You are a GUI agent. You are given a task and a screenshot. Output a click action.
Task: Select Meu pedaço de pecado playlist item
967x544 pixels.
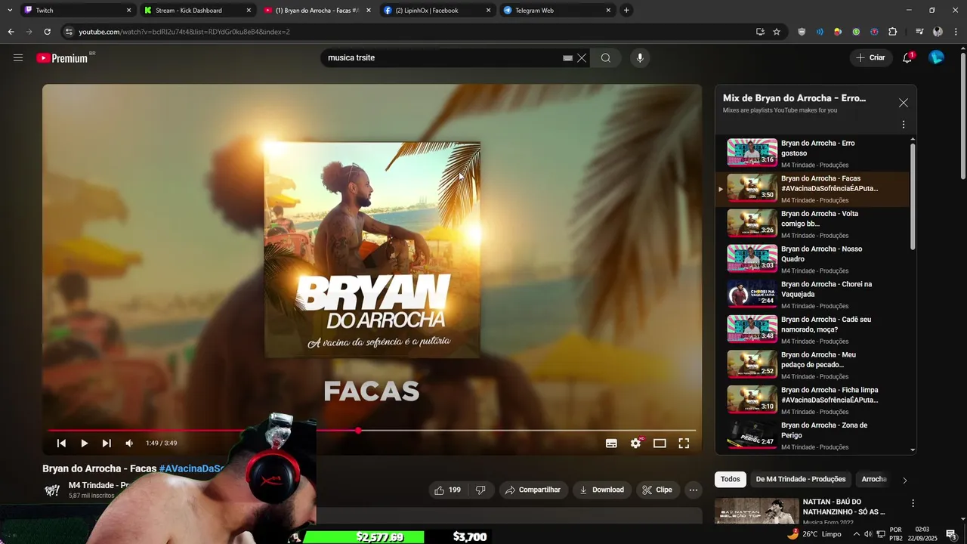coord(813,365)
